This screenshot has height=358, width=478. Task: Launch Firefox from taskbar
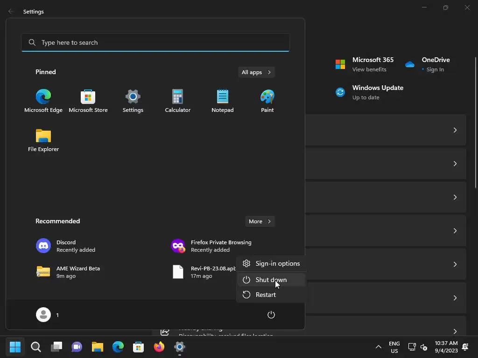[159, 347]
